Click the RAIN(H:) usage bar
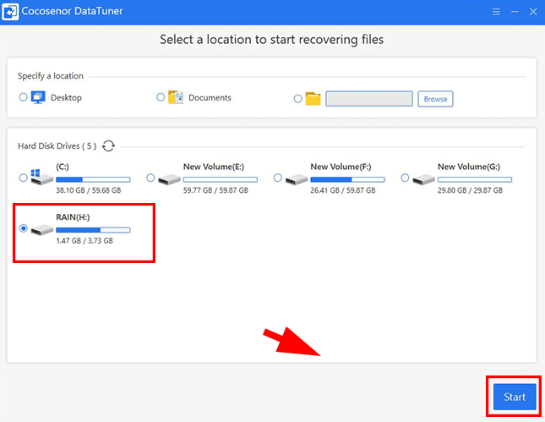 93,230
